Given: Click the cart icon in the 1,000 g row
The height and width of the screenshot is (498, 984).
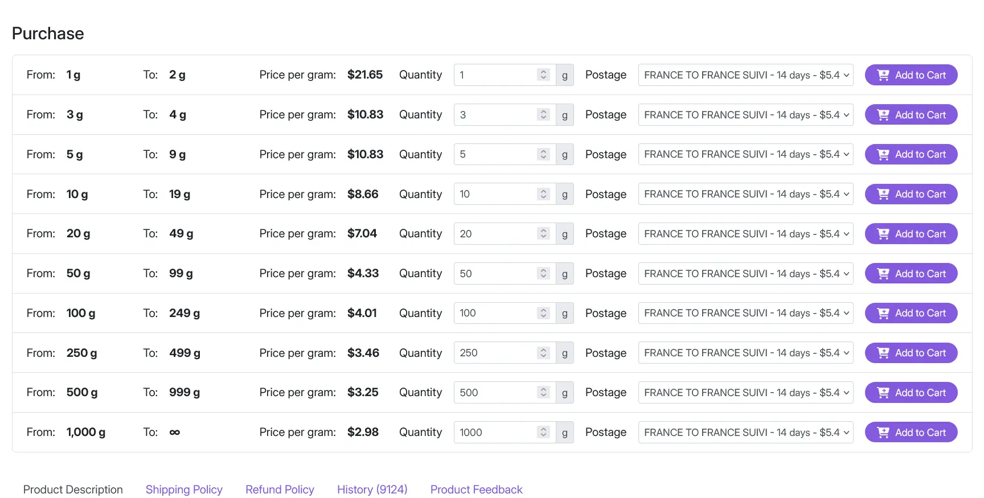Looking at the screenshot, I should 883,433.
